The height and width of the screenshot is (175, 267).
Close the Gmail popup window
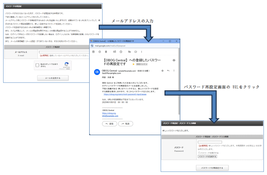177,41
